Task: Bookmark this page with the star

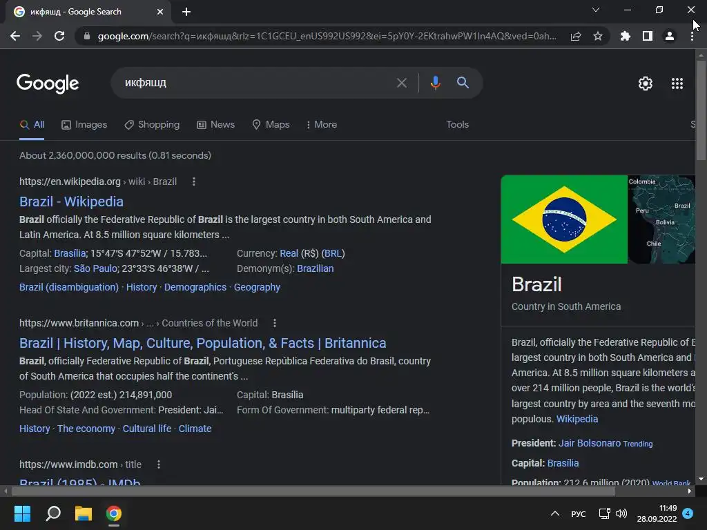Action: [x=598, y=36]
